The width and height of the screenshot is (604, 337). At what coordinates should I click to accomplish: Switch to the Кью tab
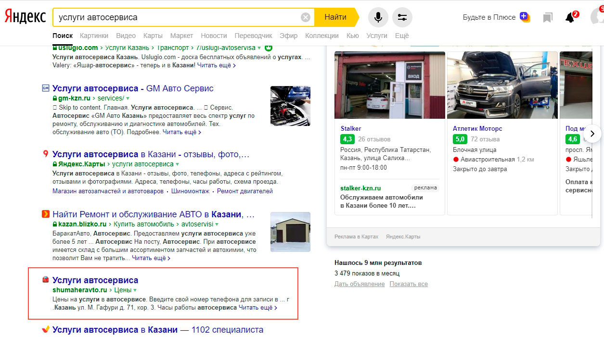(353, 36)
